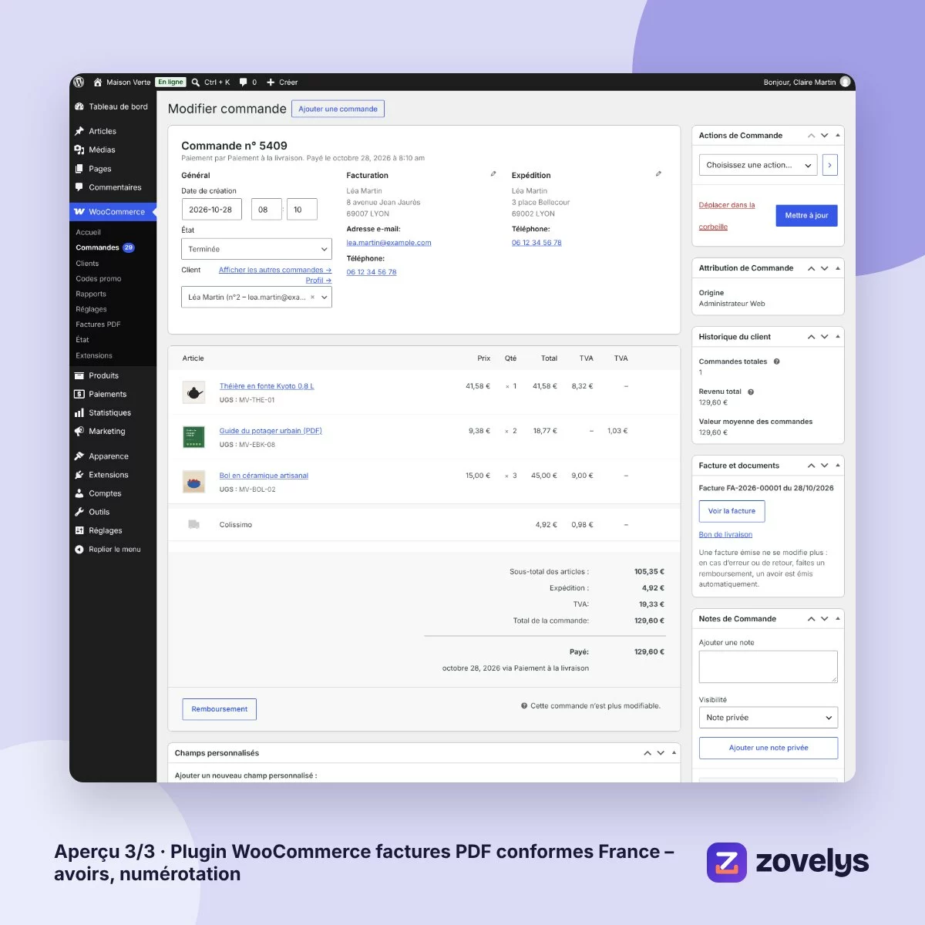Toggle the Notes de Commande panel
925x925 pixels.
[838, 619]
